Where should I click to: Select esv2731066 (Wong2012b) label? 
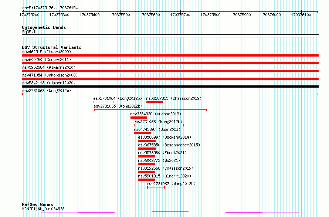pyautogui.click(x=158, y=122)
